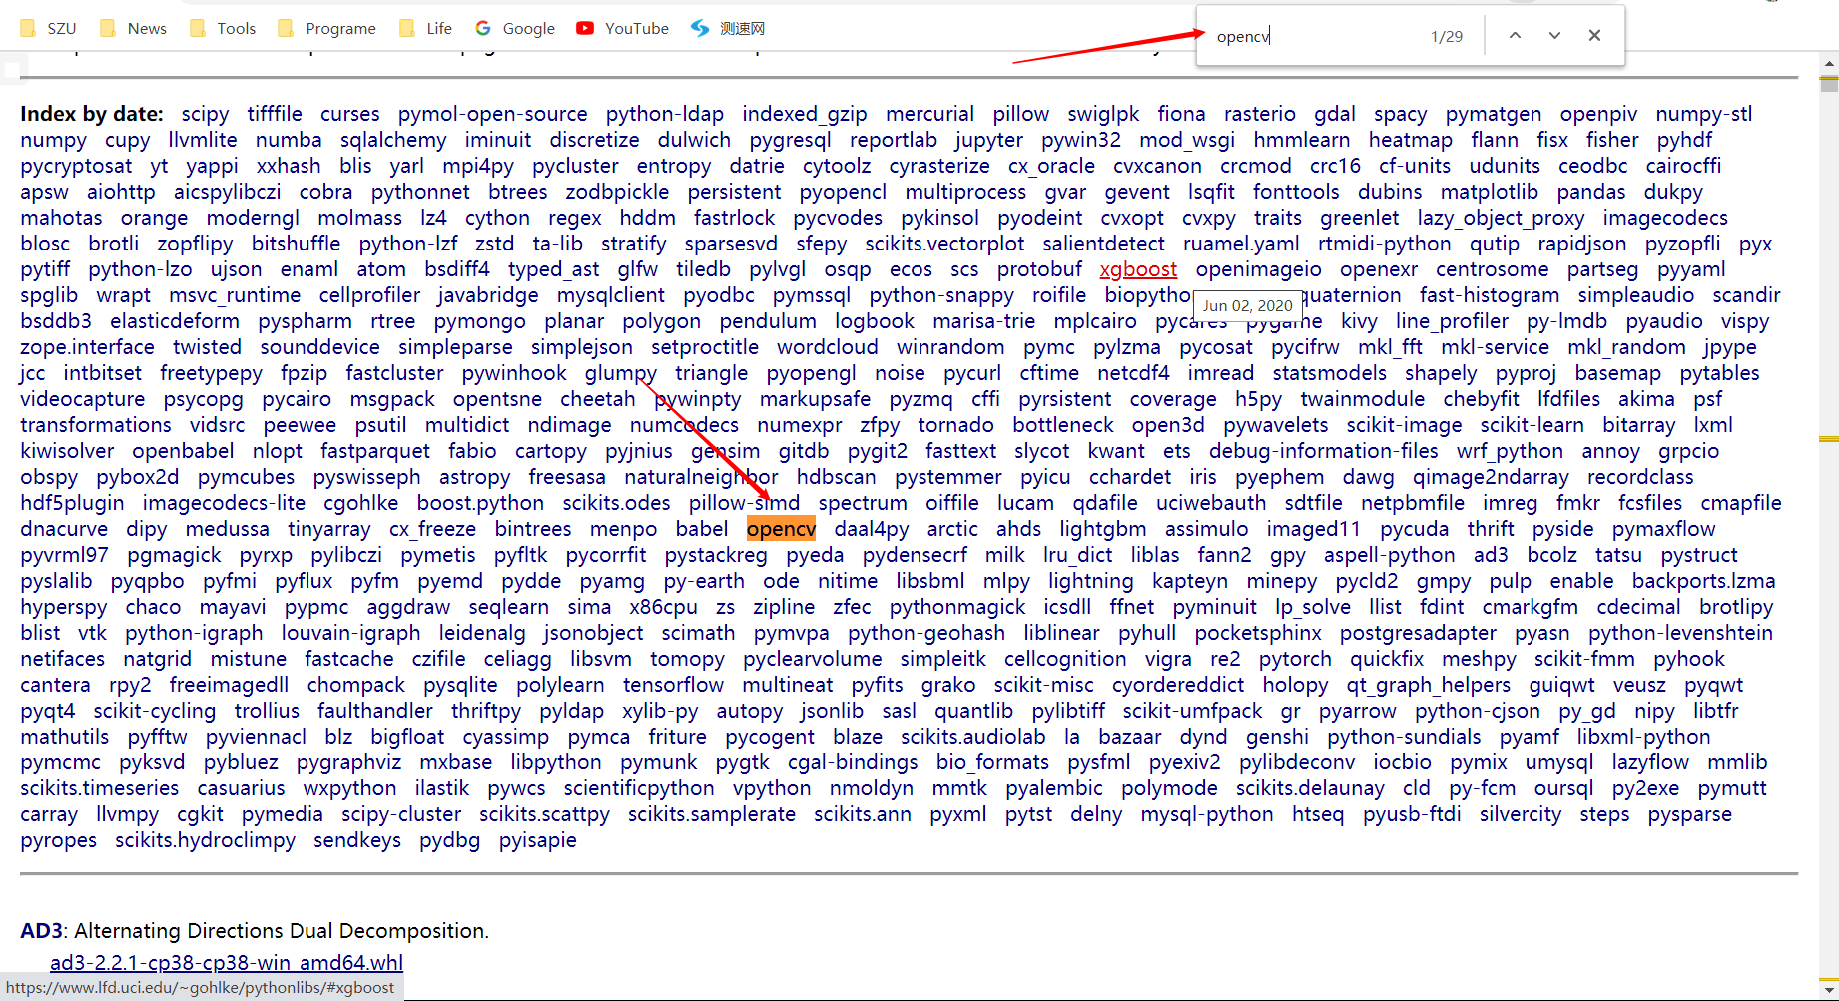
Task: Open the kivy index link
Action: click(x=1359, y=321)
